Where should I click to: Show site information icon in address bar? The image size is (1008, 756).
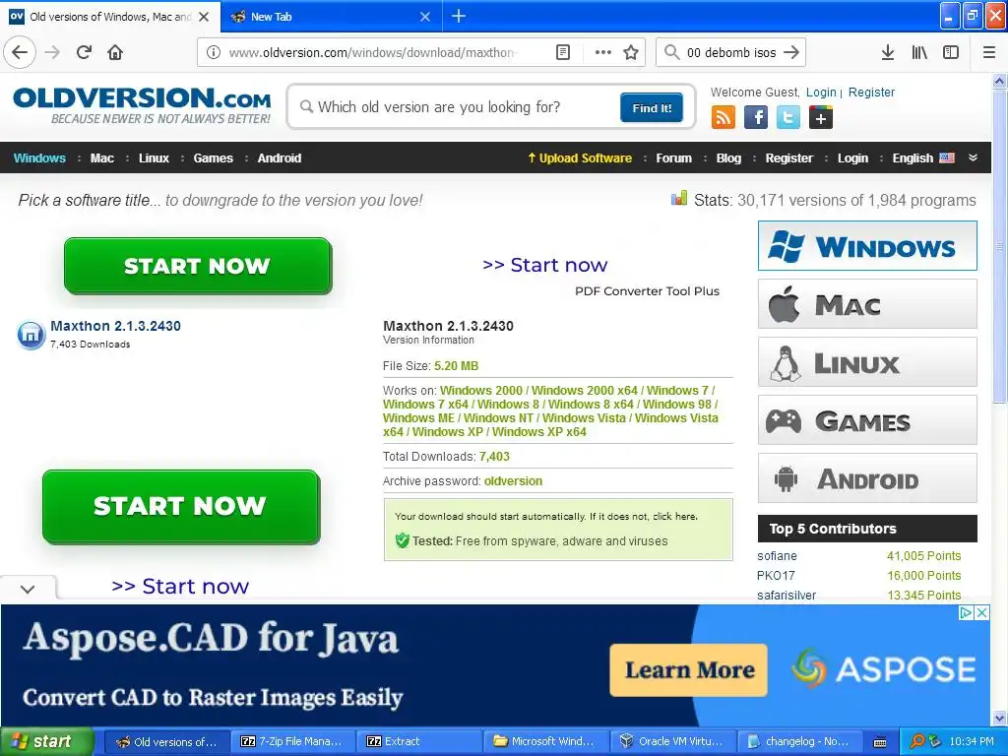pos(214,52)
